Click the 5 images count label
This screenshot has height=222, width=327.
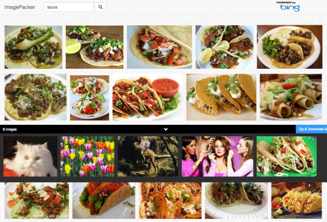pyautogui.click(x=9, y=130)
